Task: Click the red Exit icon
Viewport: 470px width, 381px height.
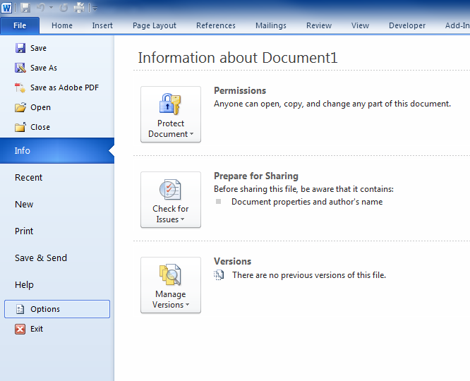Action: point(20,329)
